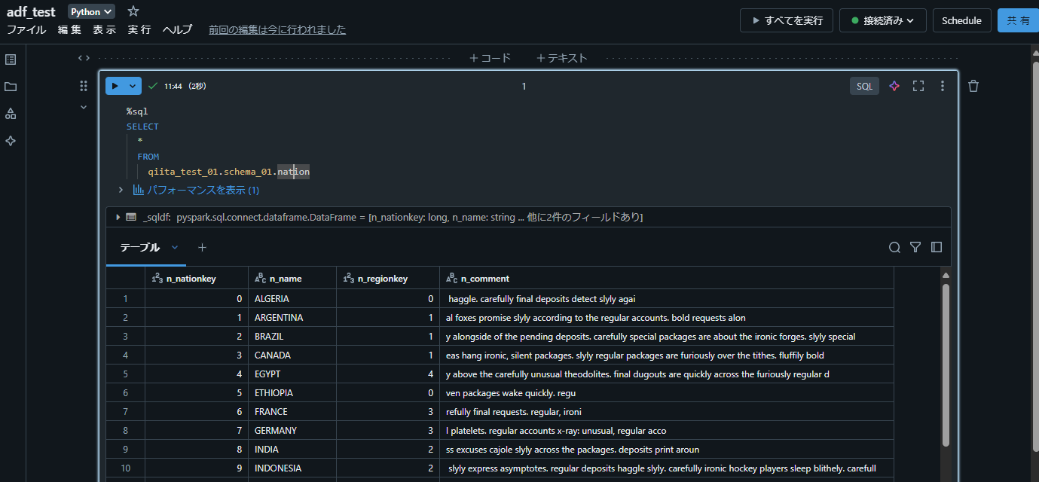Expand the _sqldf dataframe schema
The image size is (1039, 482).
[x=118, y=217]
